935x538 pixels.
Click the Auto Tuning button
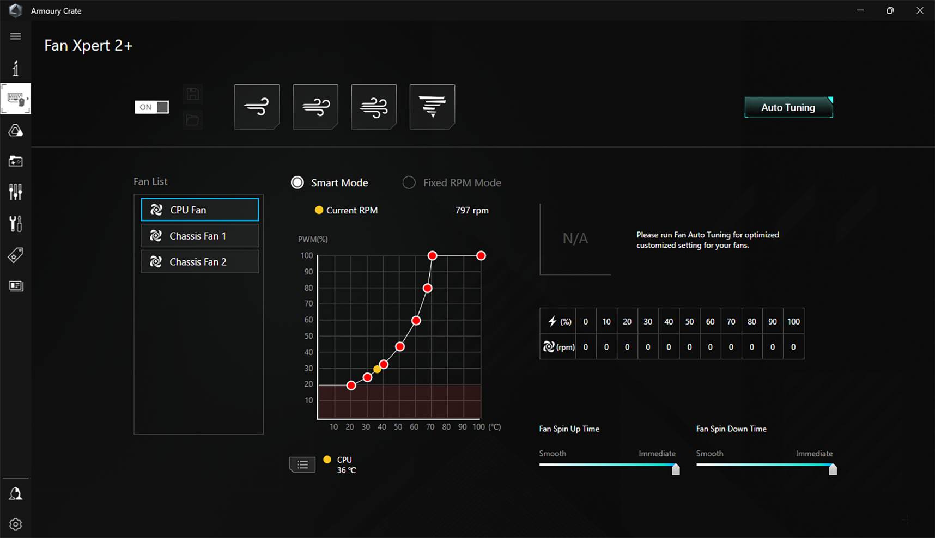(788, 107)
